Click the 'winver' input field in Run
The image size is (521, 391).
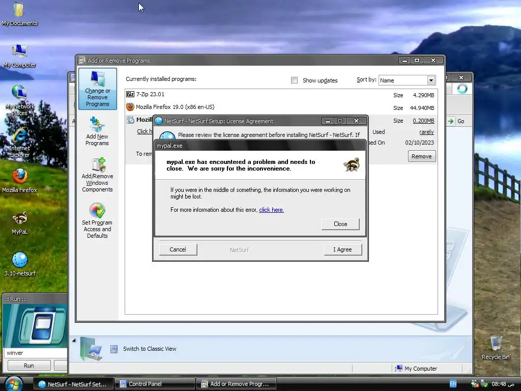(35, 353)
